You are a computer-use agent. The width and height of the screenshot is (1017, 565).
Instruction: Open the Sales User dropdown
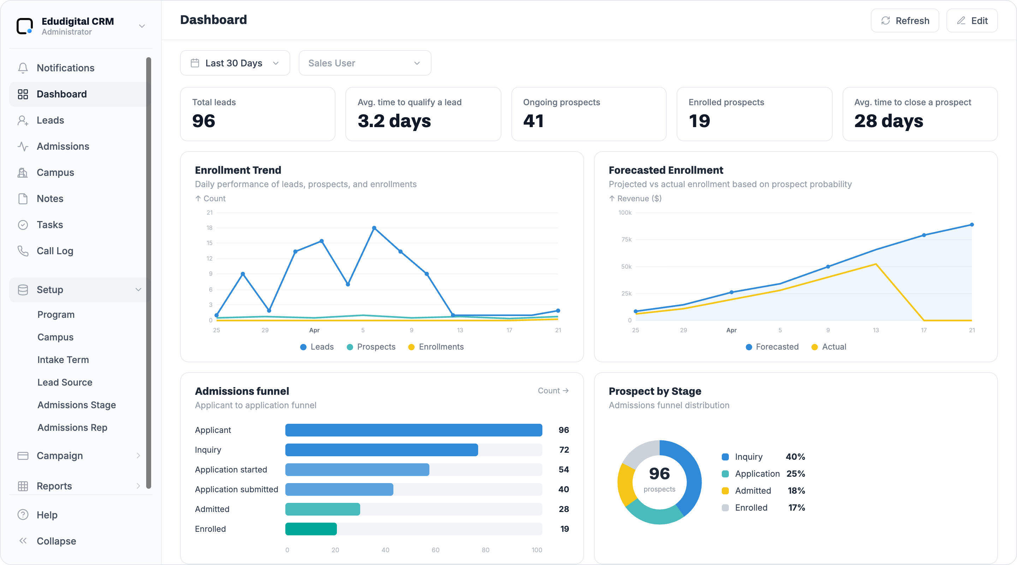pos(365,63)
